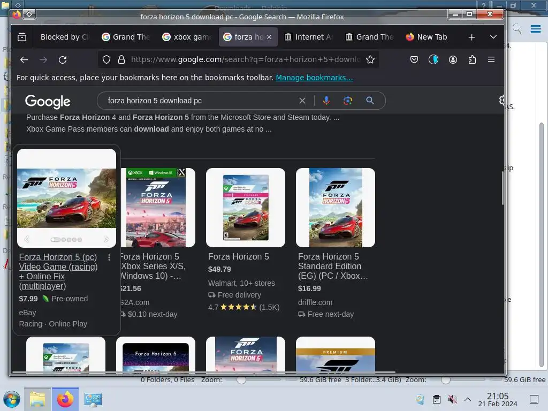Open Google Lens image search icon
548x411 pixels.
point(348,101)
